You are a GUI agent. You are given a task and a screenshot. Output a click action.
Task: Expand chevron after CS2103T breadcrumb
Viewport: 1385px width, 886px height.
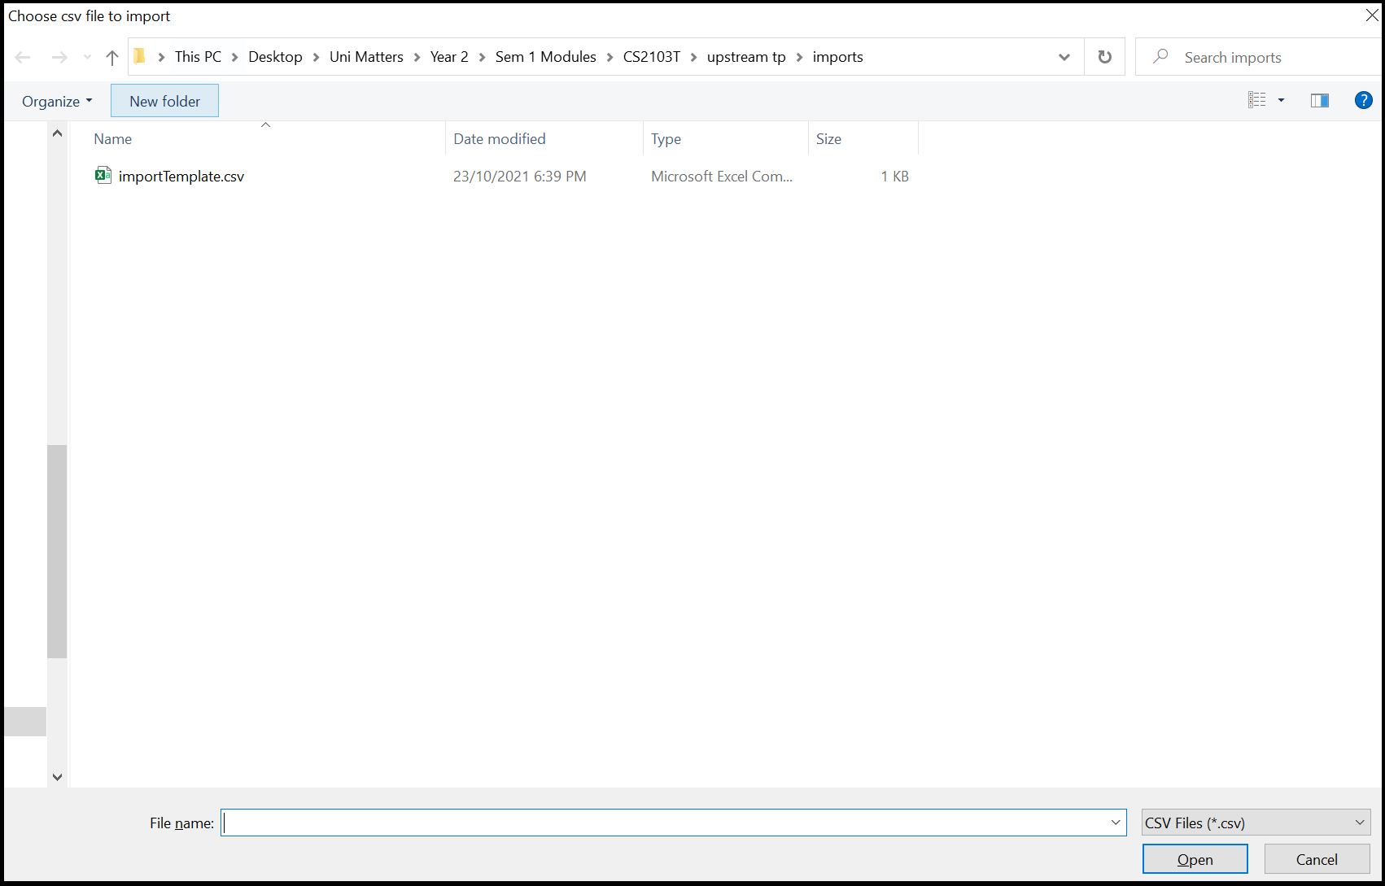(x=693, y=57)
